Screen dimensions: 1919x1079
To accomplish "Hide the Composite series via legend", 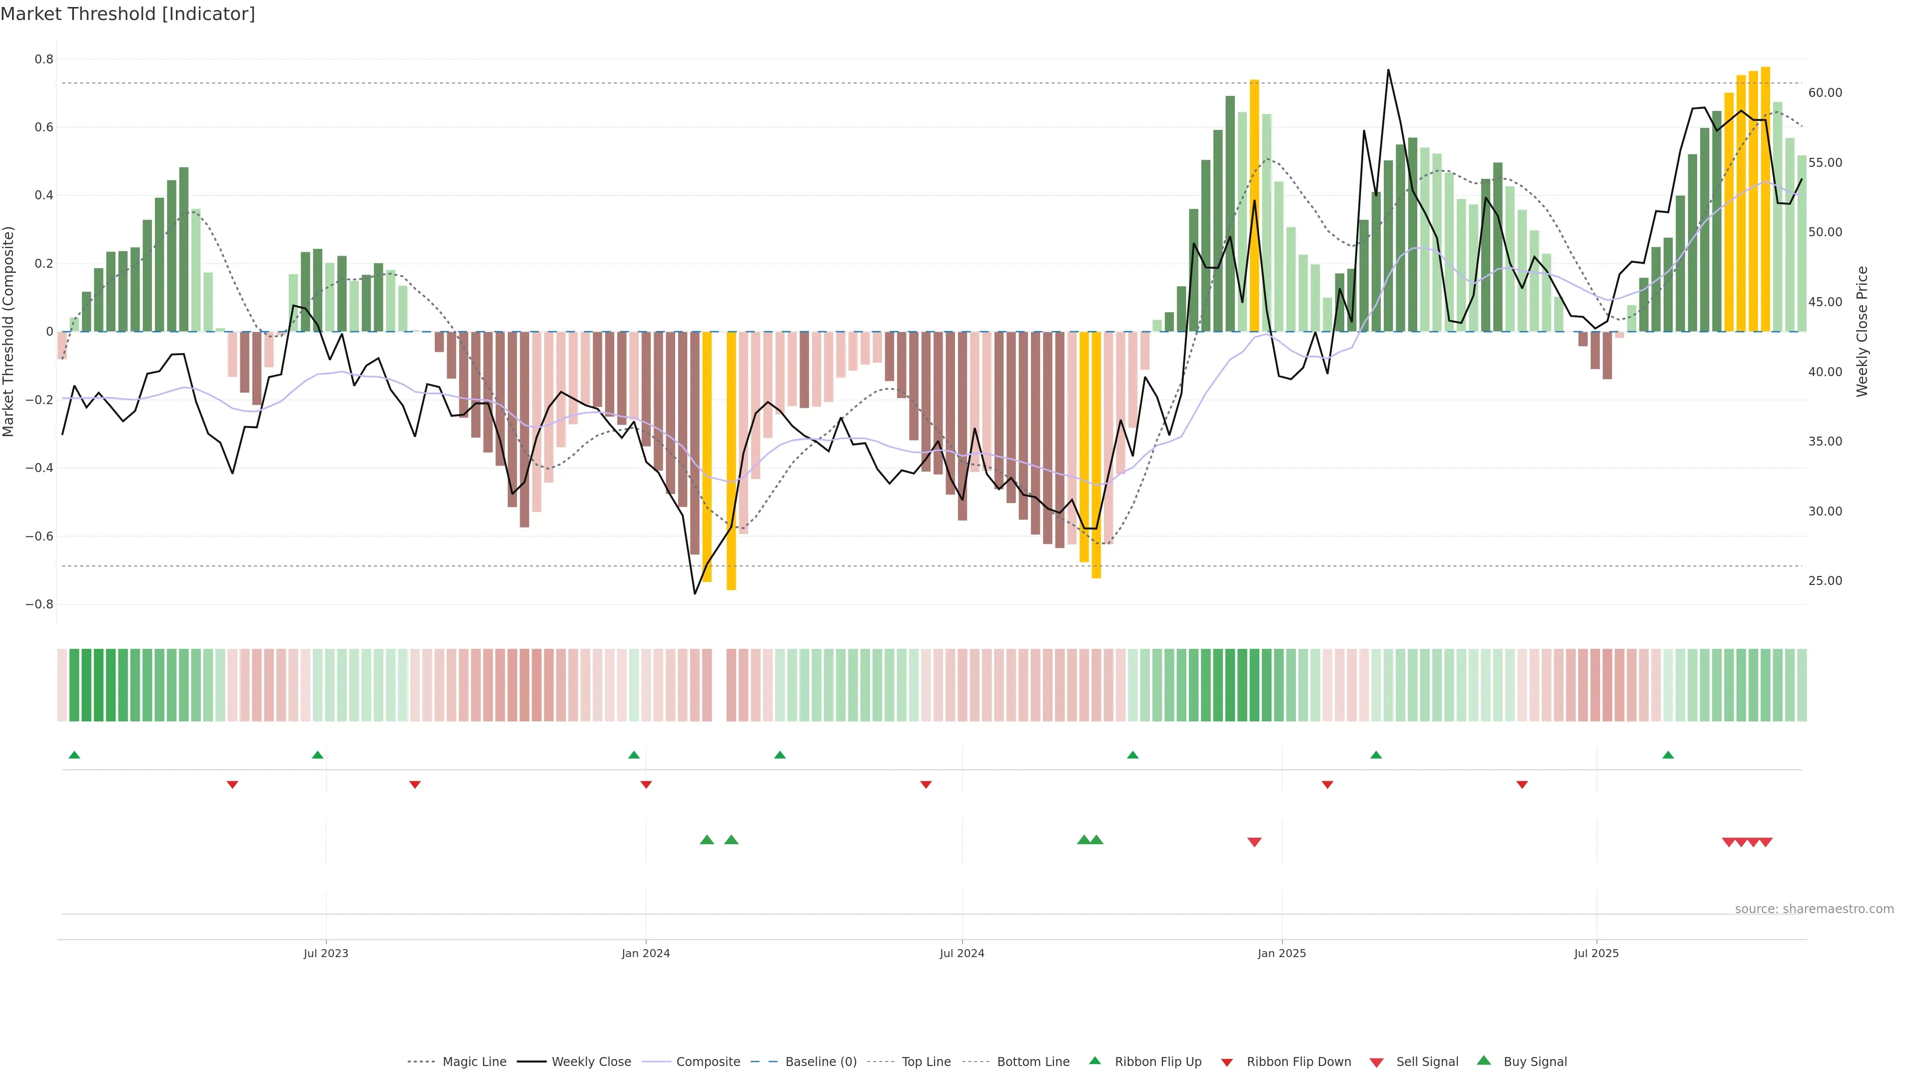I will click(708, 1062).
